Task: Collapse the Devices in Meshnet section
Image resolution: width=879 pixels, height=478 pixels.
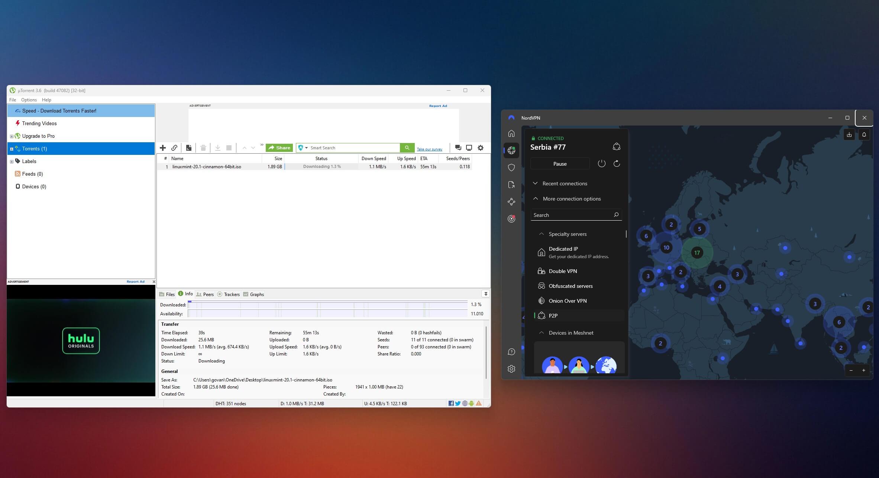Action: click(566, 333)
